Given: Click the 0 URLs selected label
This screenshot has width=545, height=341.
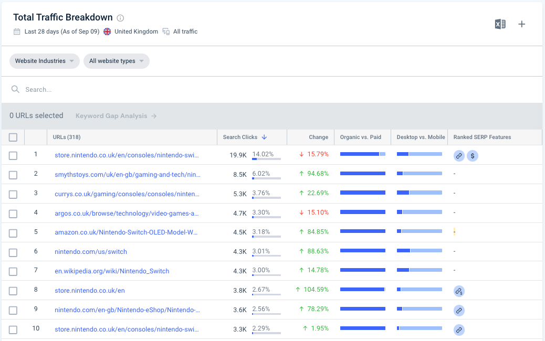Looking at the screenshot, I should [x=37, y=115].
